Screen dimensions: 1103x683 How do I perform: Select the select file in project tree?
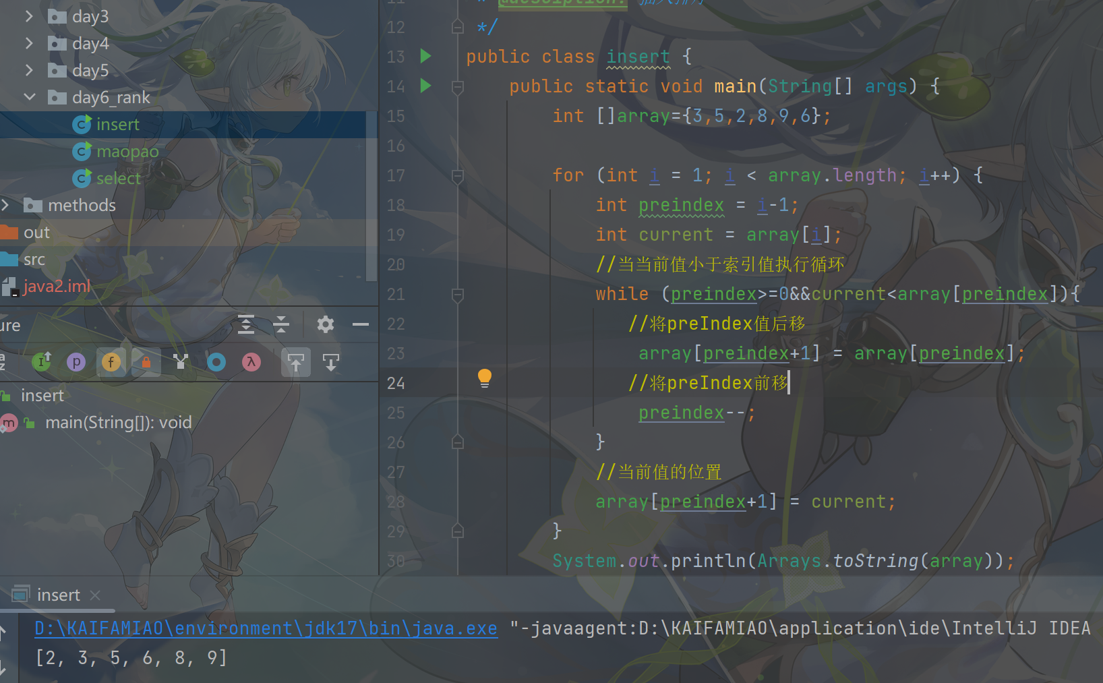click(119, 178)
